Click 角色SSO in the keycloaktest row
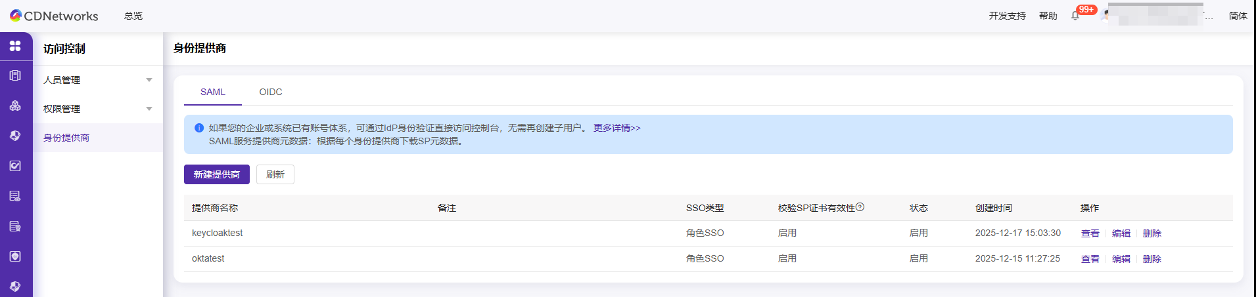Image resolution: width=1256 pixels, height=297 pixels. click(x=705, y=233)
